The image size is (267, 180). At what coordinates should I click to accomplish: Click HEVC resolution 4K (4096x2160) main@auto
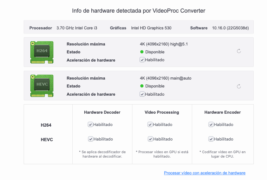[166, 78]
